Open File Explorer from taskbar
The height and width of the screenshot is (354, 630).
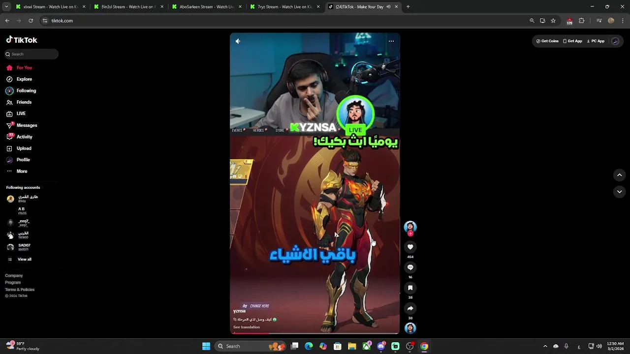pyautogui.click(x=352, y=346)
